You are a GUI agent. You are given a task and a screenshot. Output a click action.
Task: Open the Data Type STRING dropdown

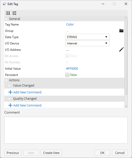point(88,37)
